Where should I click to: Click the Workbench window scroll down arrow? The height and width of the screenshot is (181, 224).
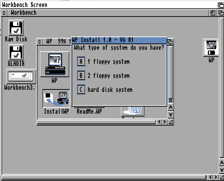pos(222,170)
